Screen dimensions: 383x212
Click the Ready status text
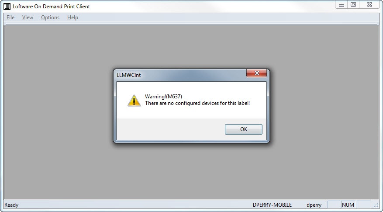coord(11,205)
